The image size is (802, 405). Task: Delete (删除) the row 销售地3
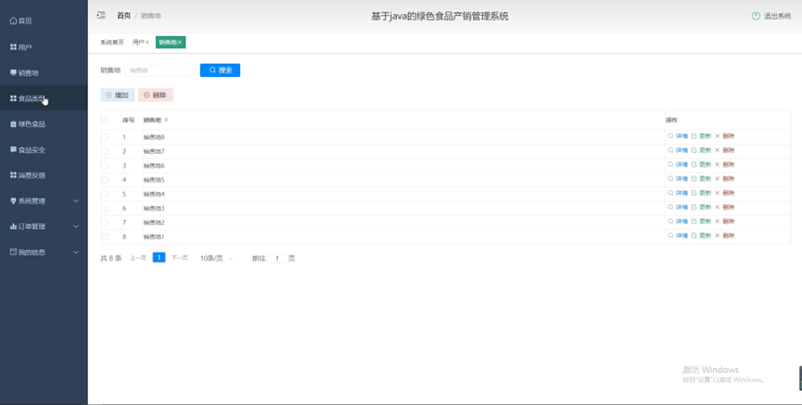point(725,207)
